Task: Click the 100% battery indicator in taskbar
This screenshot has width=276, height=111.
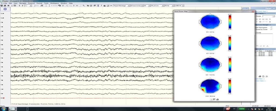Action: pyautogui.click(x=242, y=109)
